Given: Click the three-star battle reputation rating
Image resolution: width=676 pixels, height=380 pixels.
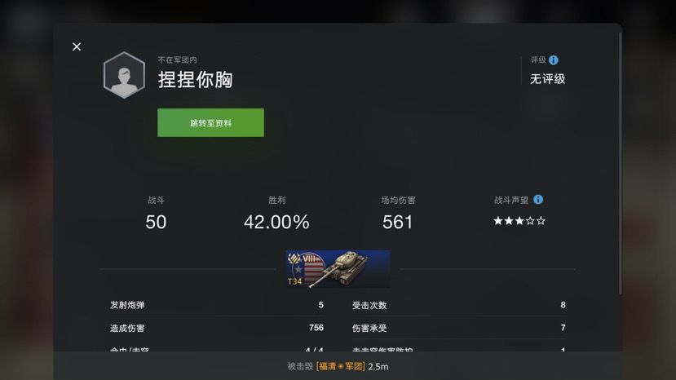Looking at the screenshot, I should (519, 221).
